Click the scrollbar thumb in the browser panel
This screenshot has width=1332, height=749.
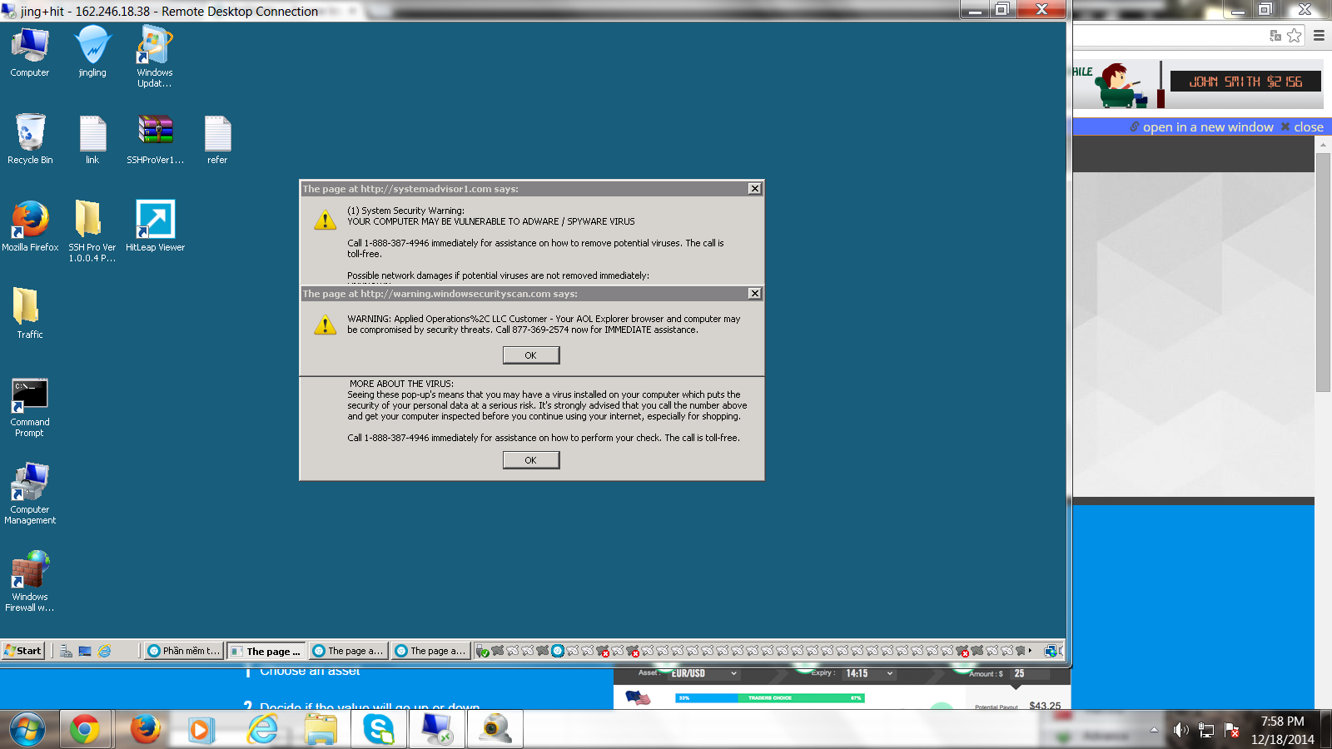pyautogui.click(x=1323, y=272)
